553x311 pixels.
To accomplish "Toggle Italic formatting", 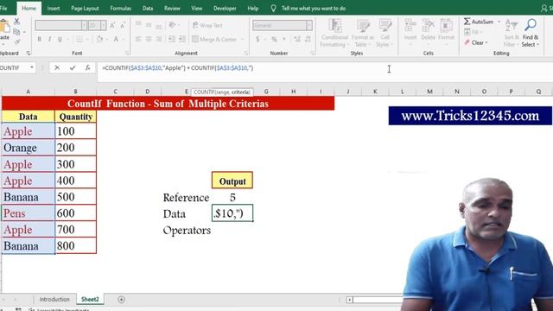I will coord(49,39).
